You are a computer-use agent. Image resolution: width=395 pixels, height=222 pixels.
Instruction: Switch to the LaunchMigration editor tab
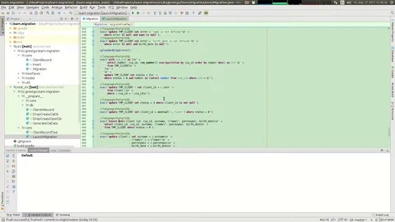pos(114,19)
